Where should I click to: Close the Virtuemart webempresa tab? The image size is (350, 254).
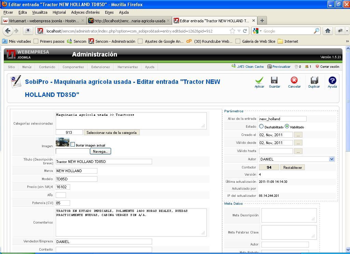(83, 21)
